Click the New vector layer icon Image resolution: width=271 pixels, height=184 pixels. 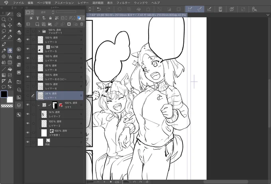(x=44, y=24)
